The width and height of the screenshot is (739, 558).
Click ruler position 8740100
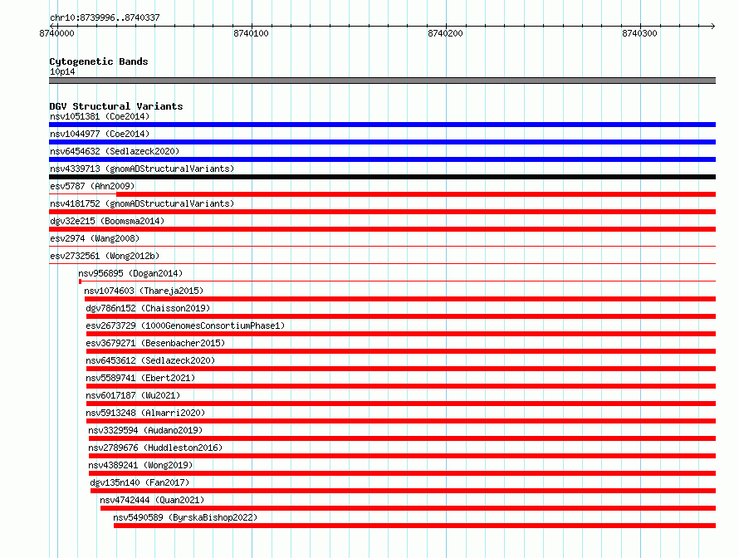click(252, 33)
